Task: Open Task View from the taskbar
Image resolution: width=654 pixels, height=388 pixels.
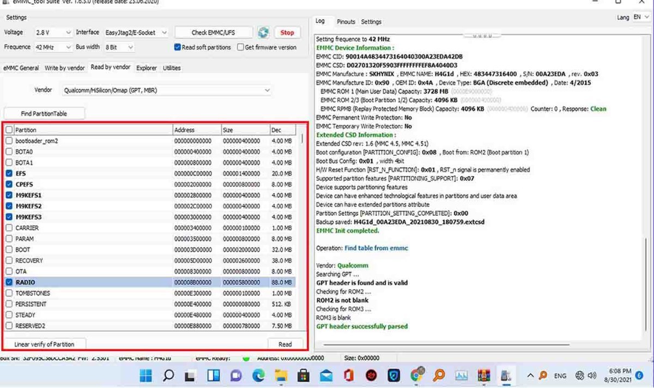Action: 191,375
